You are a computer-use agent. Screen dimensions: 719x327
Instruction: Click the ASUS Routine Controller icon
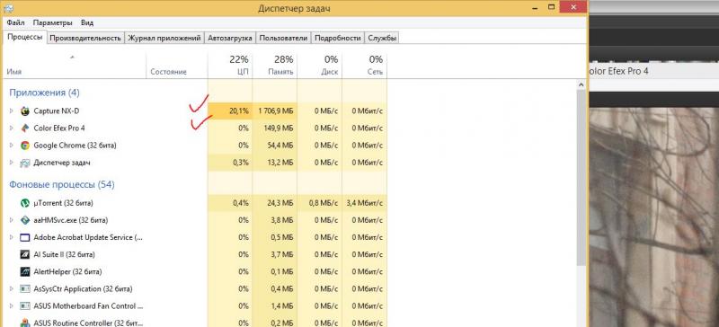pos(25,323)
